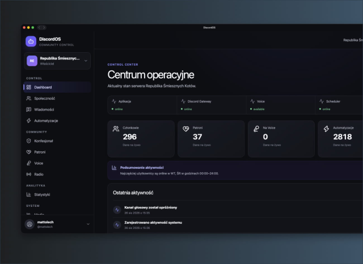Screen dimensions: 363x264
Task: Click the Voice available status text
Action: (259, 109)
